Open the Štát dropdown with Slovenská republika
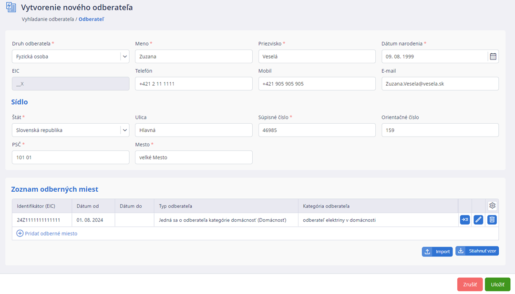 [124, 130]
